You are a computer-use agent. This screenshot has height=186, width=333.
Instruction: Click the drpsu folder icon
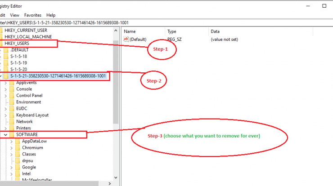click(18, 161)
